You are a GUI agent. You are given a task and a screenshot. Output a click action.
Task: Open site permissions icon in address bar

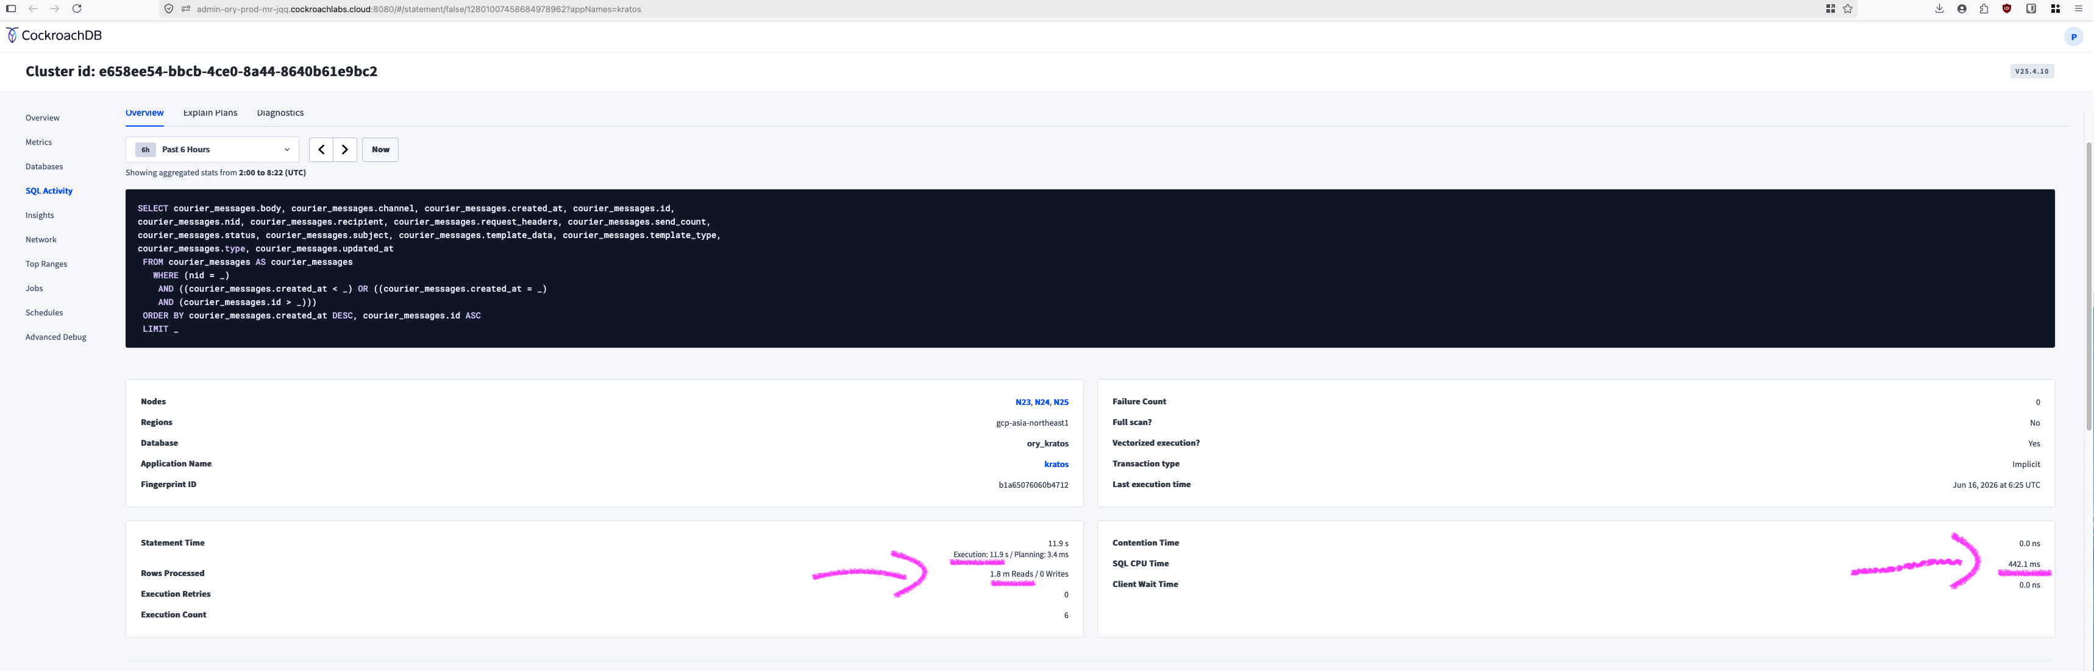tap(185, 9)
